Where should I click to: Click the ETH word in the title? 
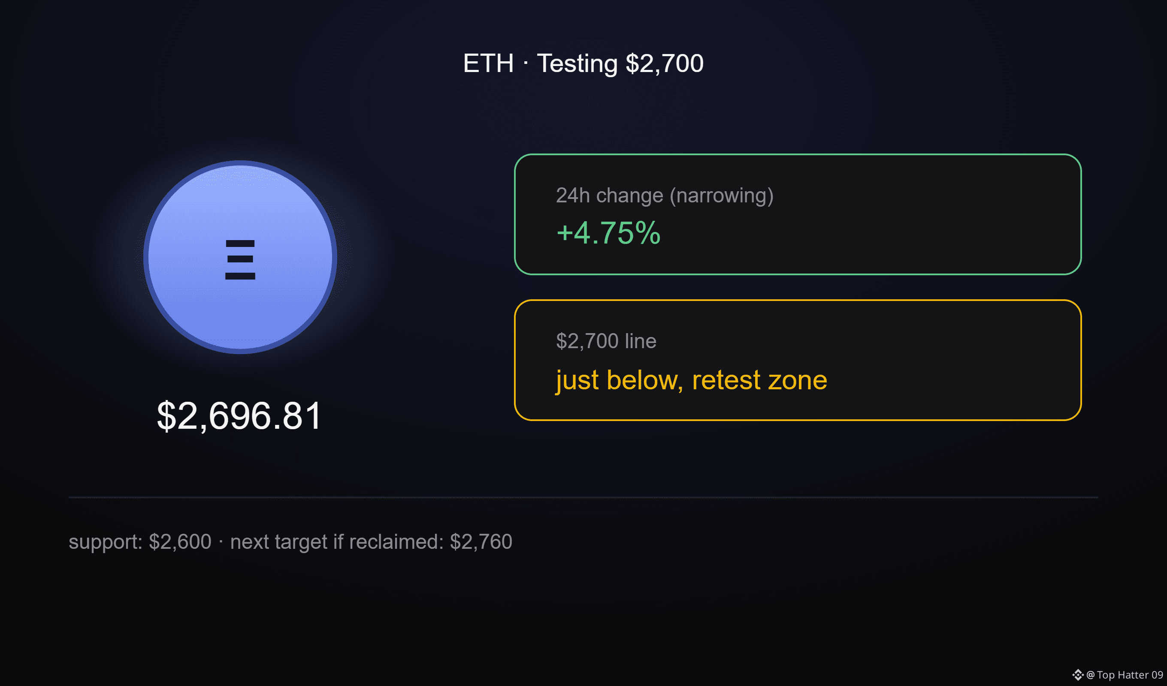488,63
